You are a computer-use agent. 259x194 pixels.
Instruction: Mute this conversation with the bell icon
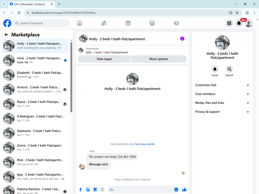click(215, 69)
